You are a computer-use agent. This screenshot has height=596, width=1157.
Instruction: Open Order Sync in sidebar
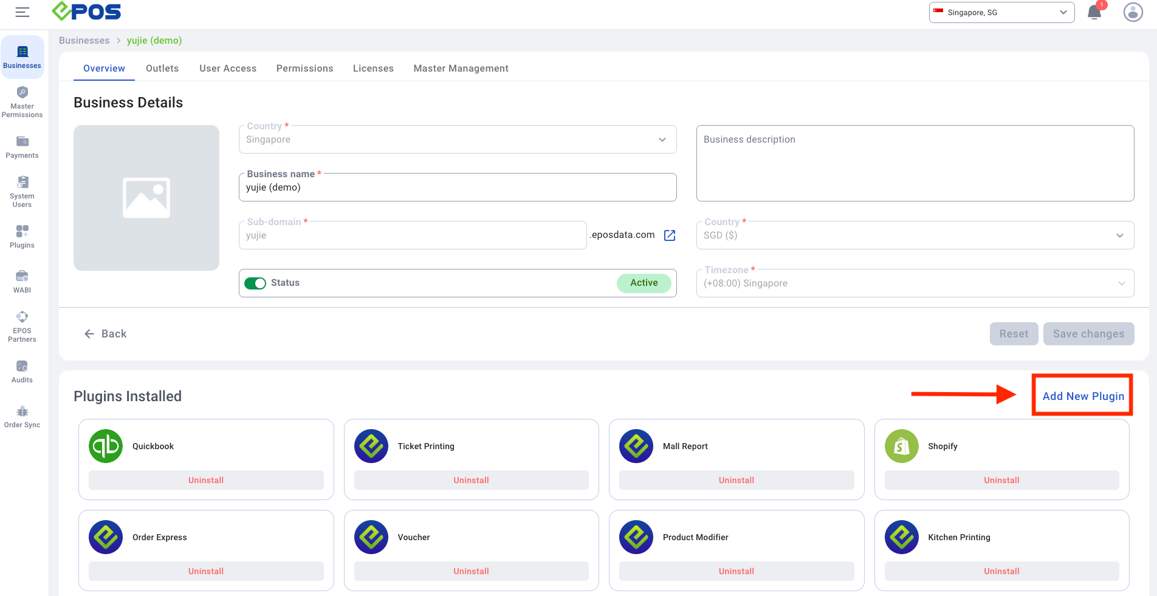click(x=22, y=416)
